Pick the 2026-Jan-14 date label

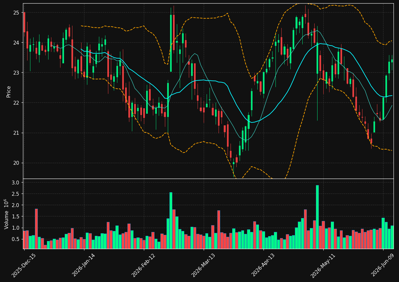pyautogui.click(x=83, y=265)
